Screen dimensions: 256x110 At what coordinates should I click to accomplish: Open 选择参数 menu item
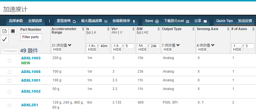click(x=16, y=21)
